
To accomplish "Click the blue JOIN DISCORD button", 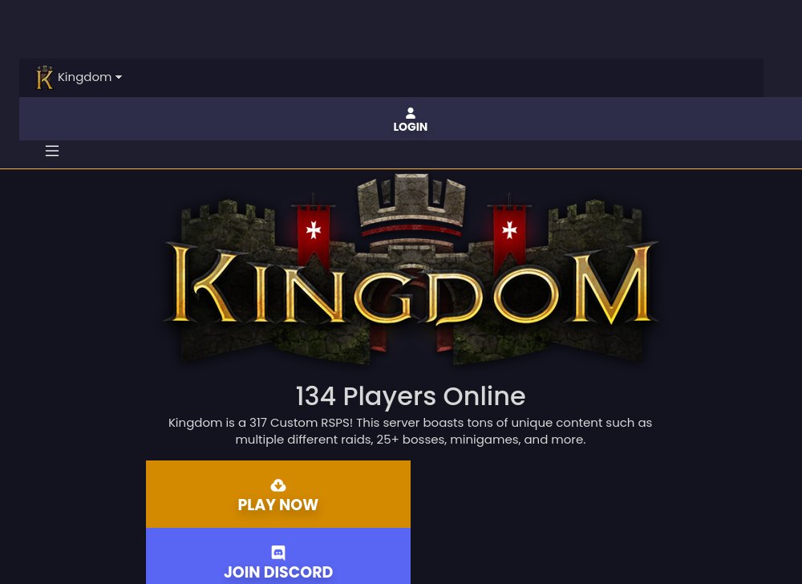I will 278,557.
